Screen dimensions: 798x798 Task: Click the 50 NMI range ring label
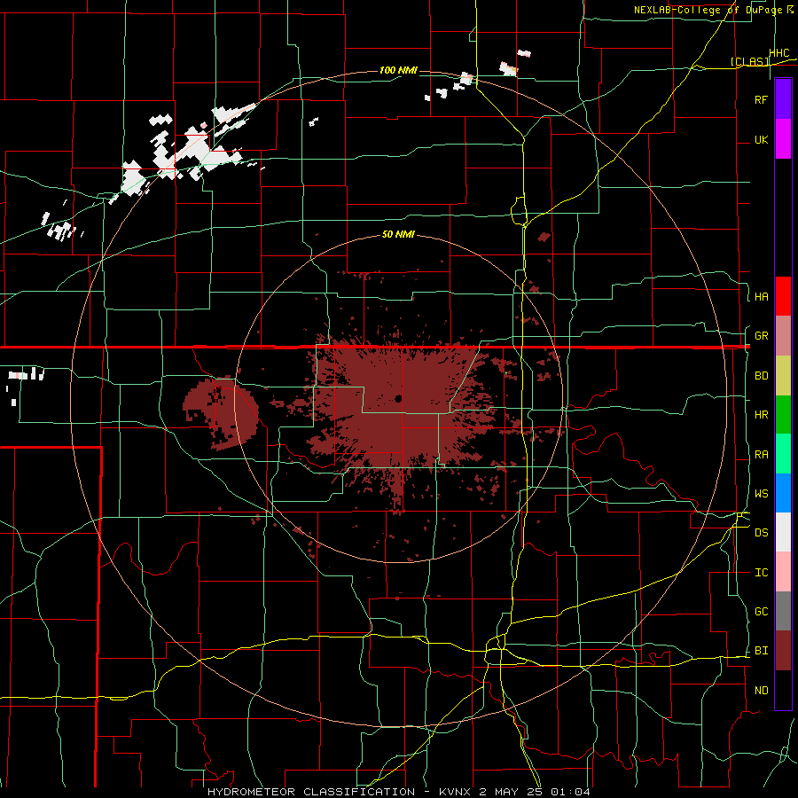pyautogui.click(x=398, y=234)
